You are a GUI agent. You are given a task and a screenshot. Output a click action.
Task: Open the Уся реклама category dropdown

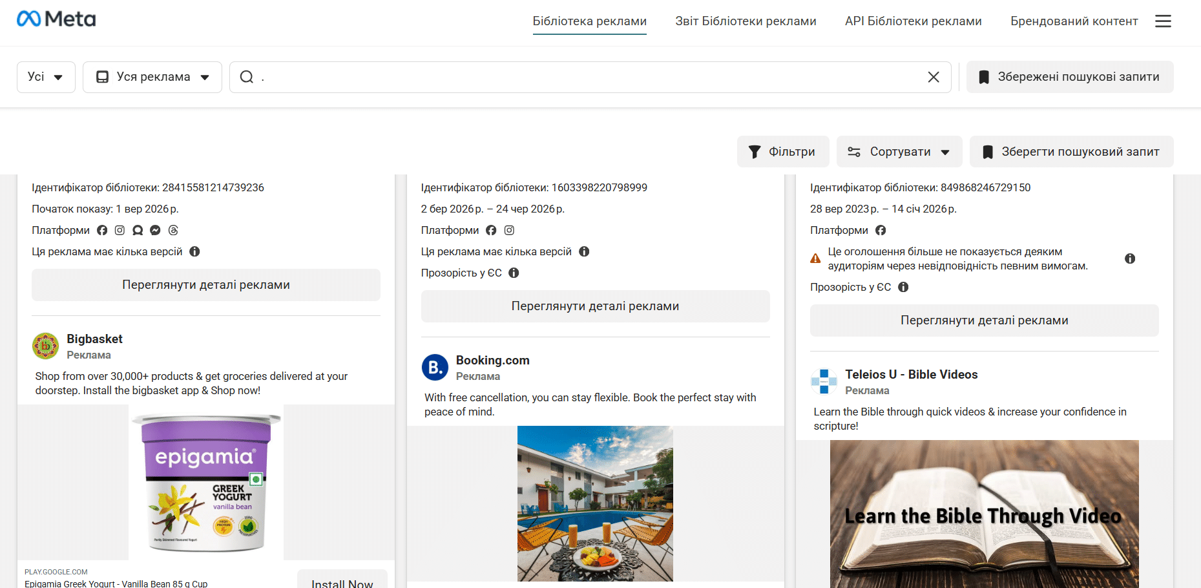click(152, 78)
